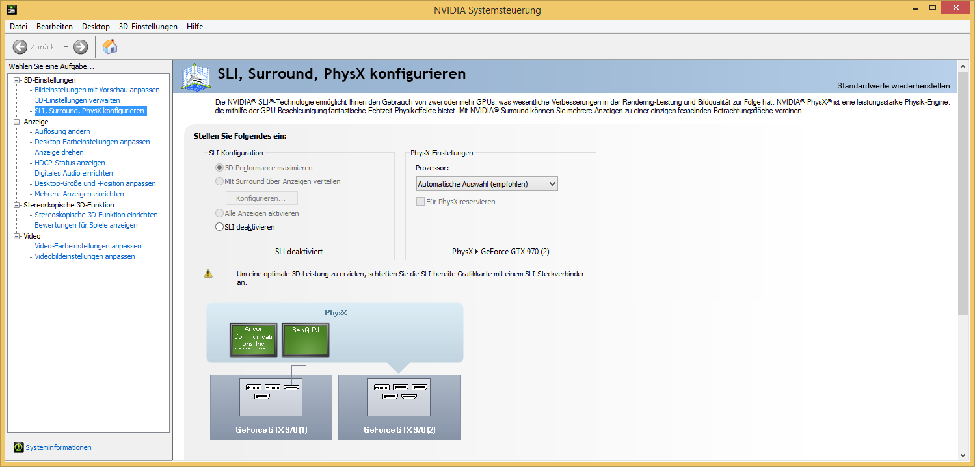Click the warning triangle icon

(208, 274)
